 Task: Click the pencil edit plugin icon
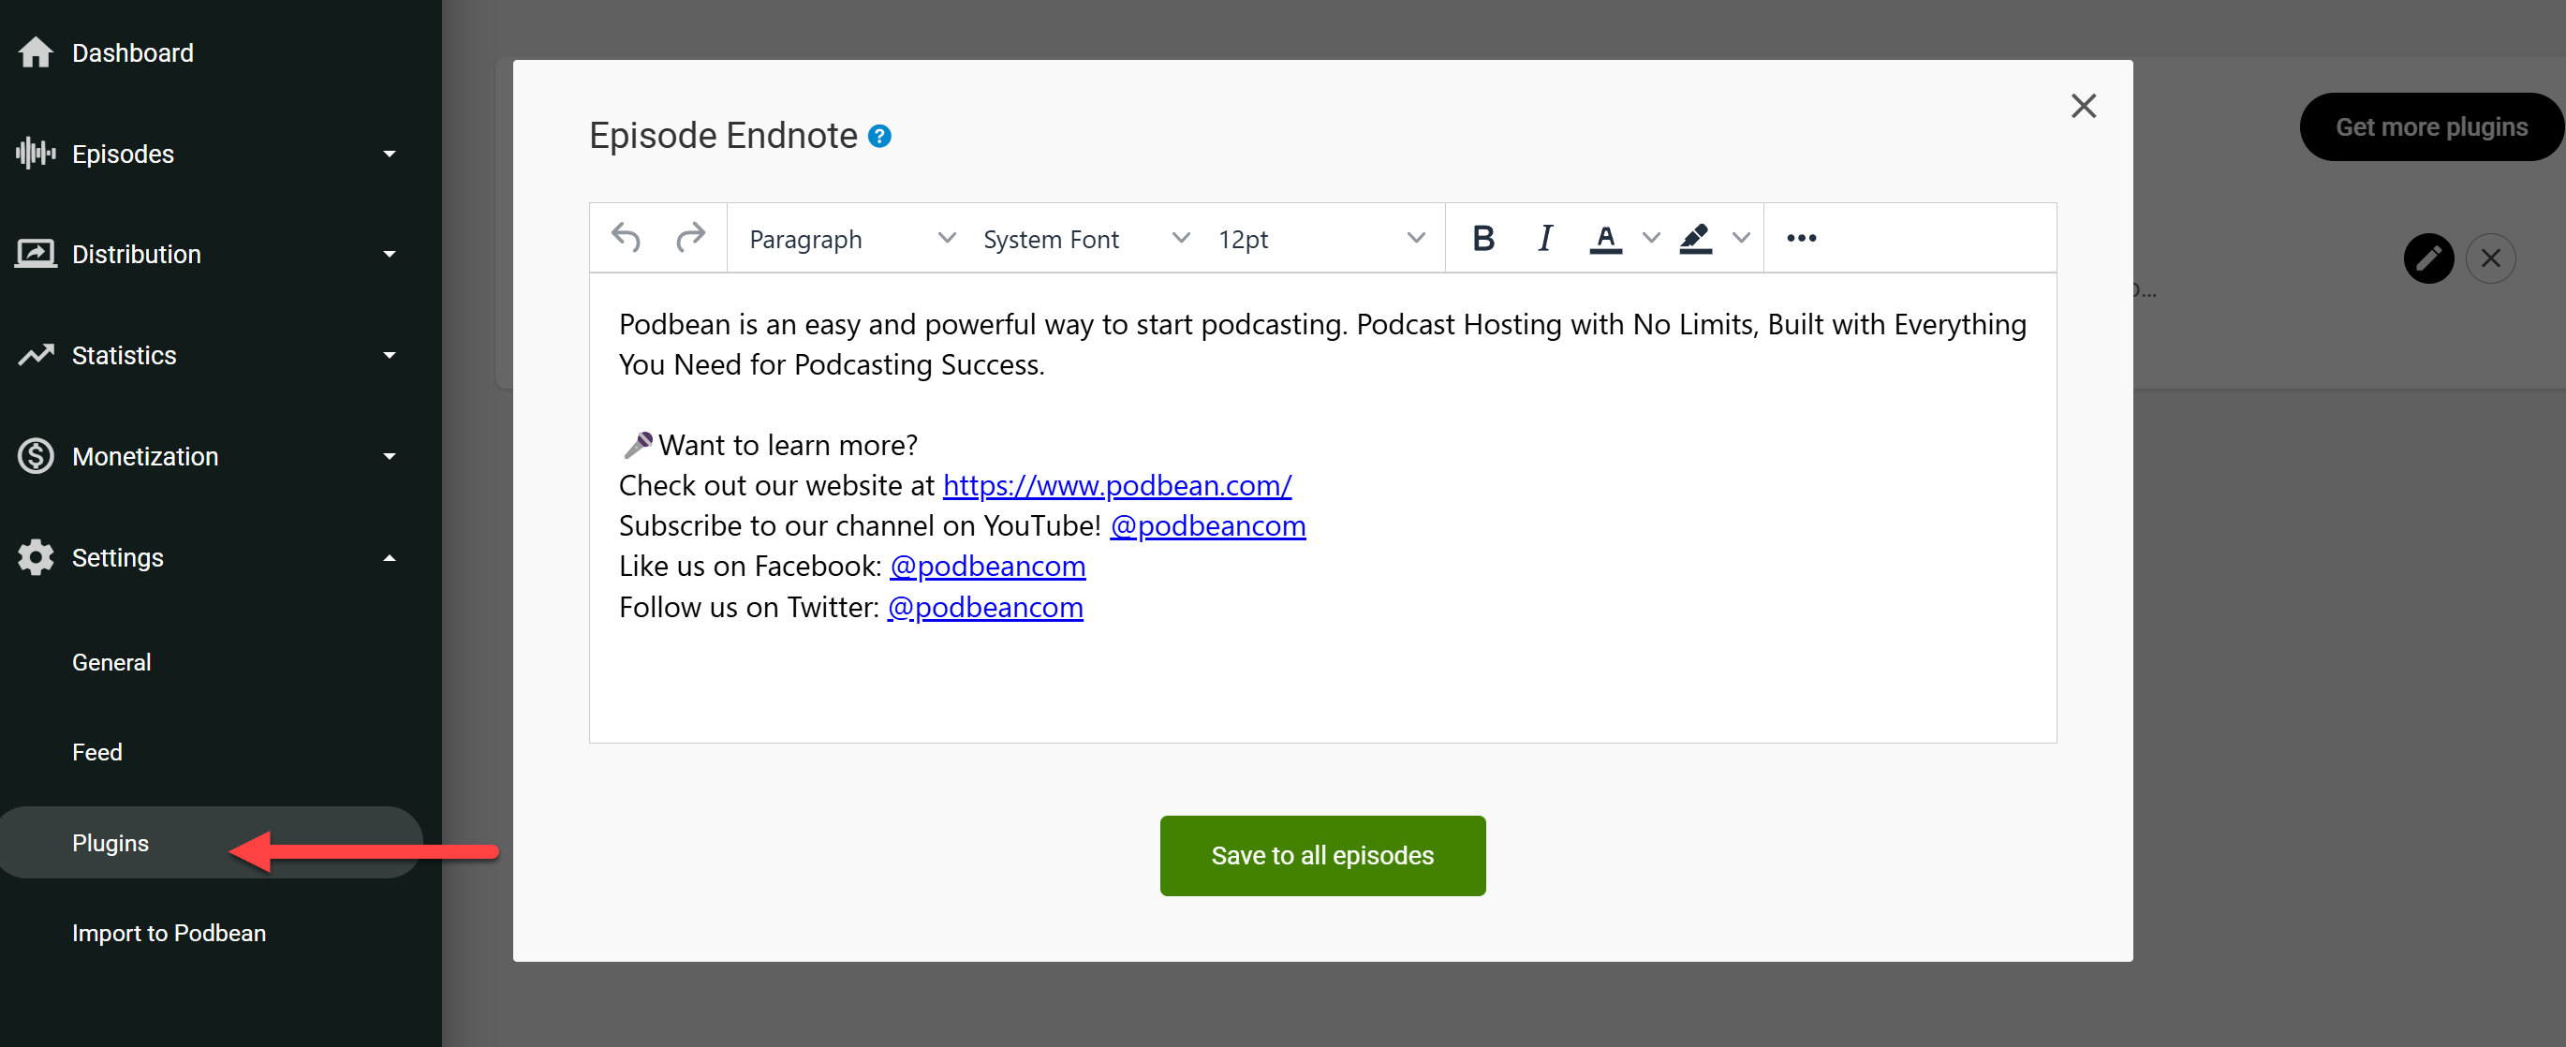pos(2427,259)
